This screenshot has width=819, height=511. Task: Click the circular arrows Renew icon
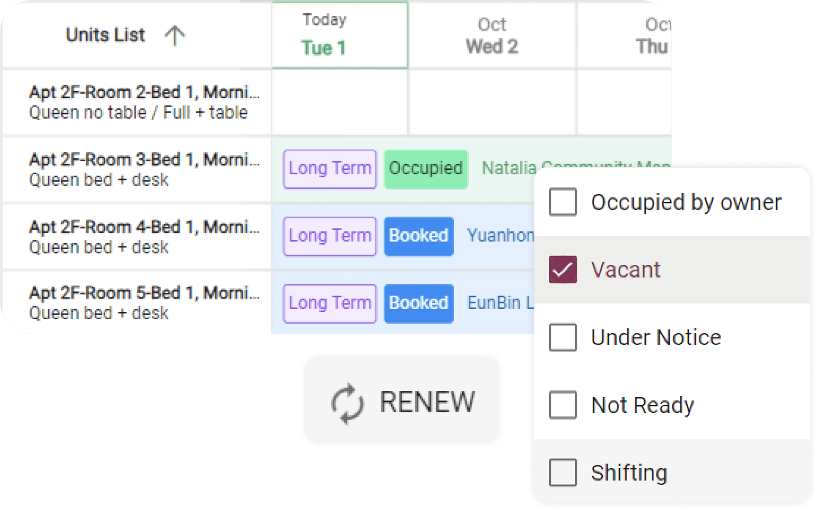tap(347, 403)
